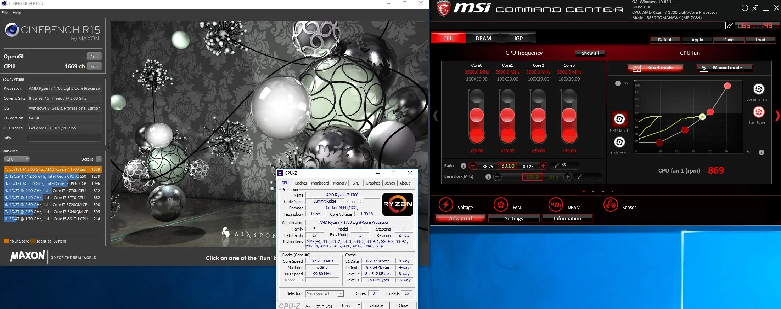Click the Core0 frequency slider knob

(x=477, y=115)
